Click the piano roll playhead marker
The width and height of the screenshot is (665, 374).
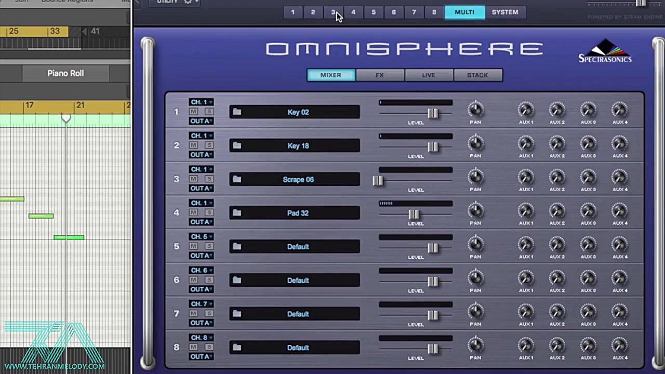(66, 118)
